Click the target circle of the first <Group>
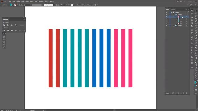 (186, 14)
